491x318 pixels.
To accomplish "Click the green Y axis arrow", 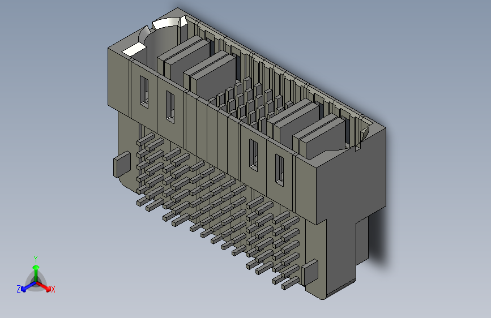I will coord(36,272).
